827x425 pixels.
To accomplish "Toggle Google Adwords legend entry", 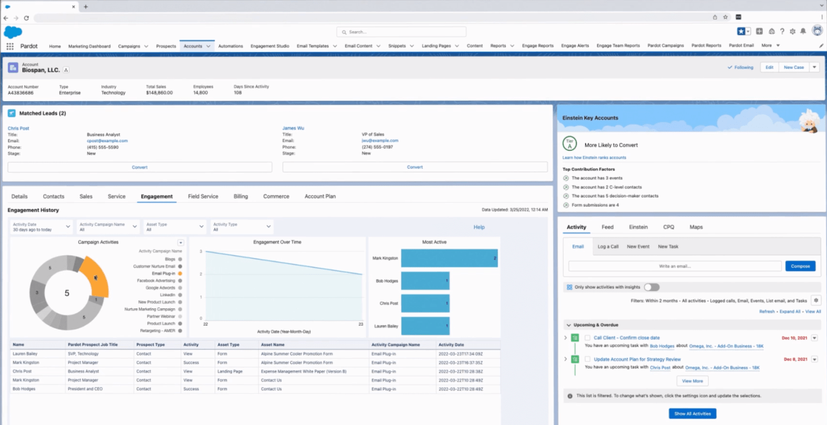I will 164,287.
